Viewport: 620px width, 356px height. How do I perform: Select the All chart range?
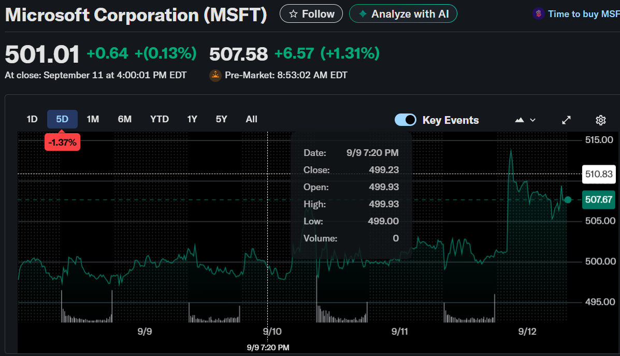[x=252, y=119]
